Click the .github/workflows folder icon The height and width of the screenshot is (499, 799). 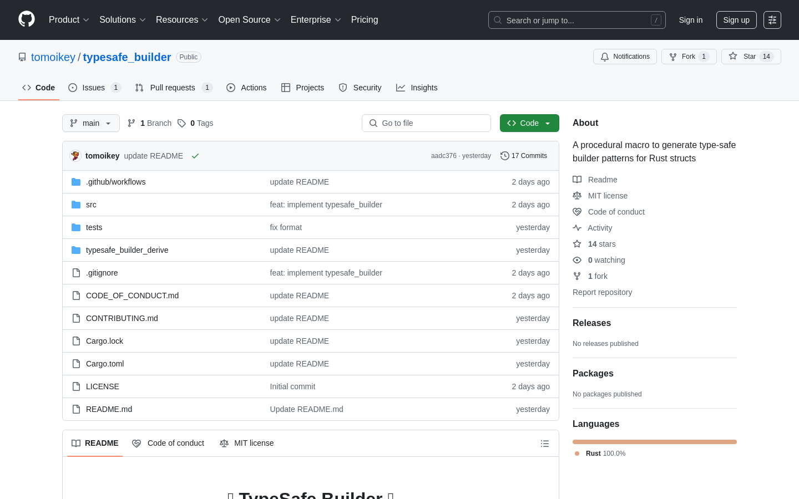coord(76,182)
